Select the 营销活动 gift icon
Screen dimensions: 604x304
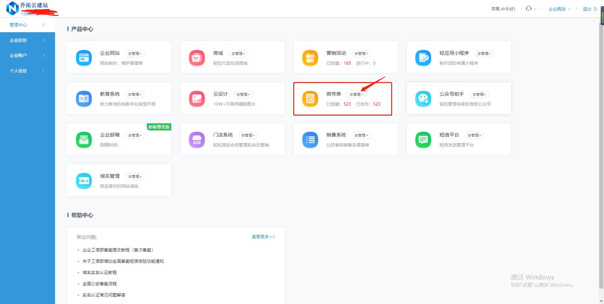click(310, 58)
